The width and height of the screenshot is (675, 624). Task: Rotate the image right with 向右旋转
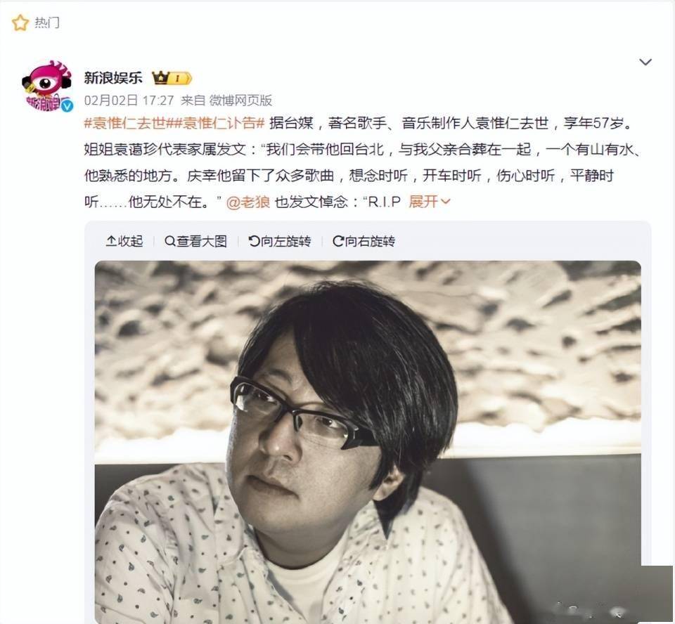tap(364, 241)
